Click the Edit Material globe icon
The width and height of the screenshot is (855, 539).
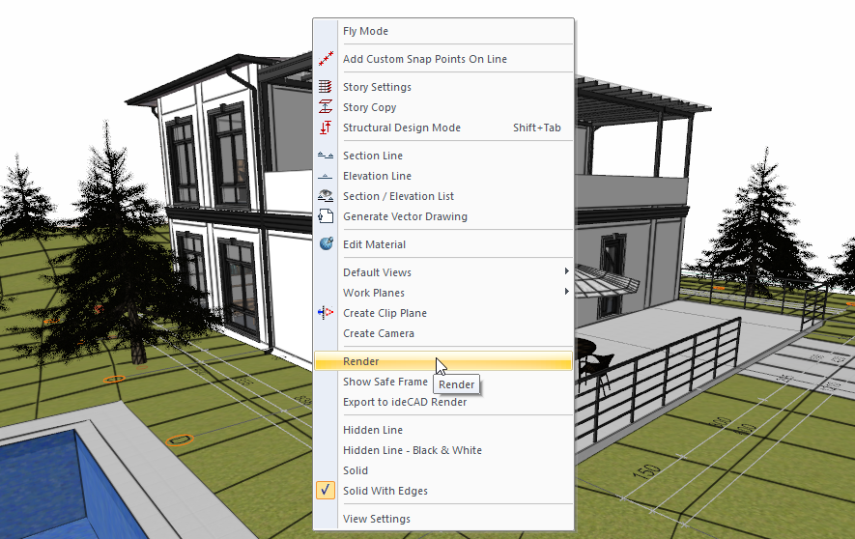coord(326,244)
